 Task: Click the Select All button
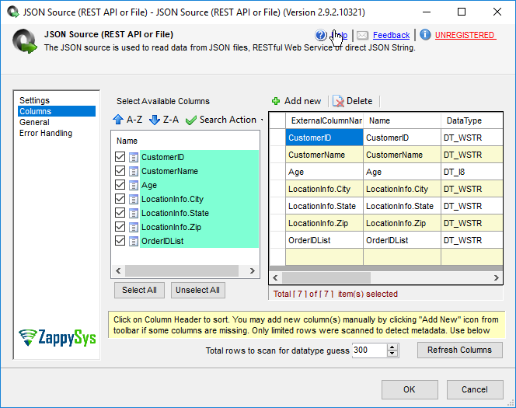point(139,290)
